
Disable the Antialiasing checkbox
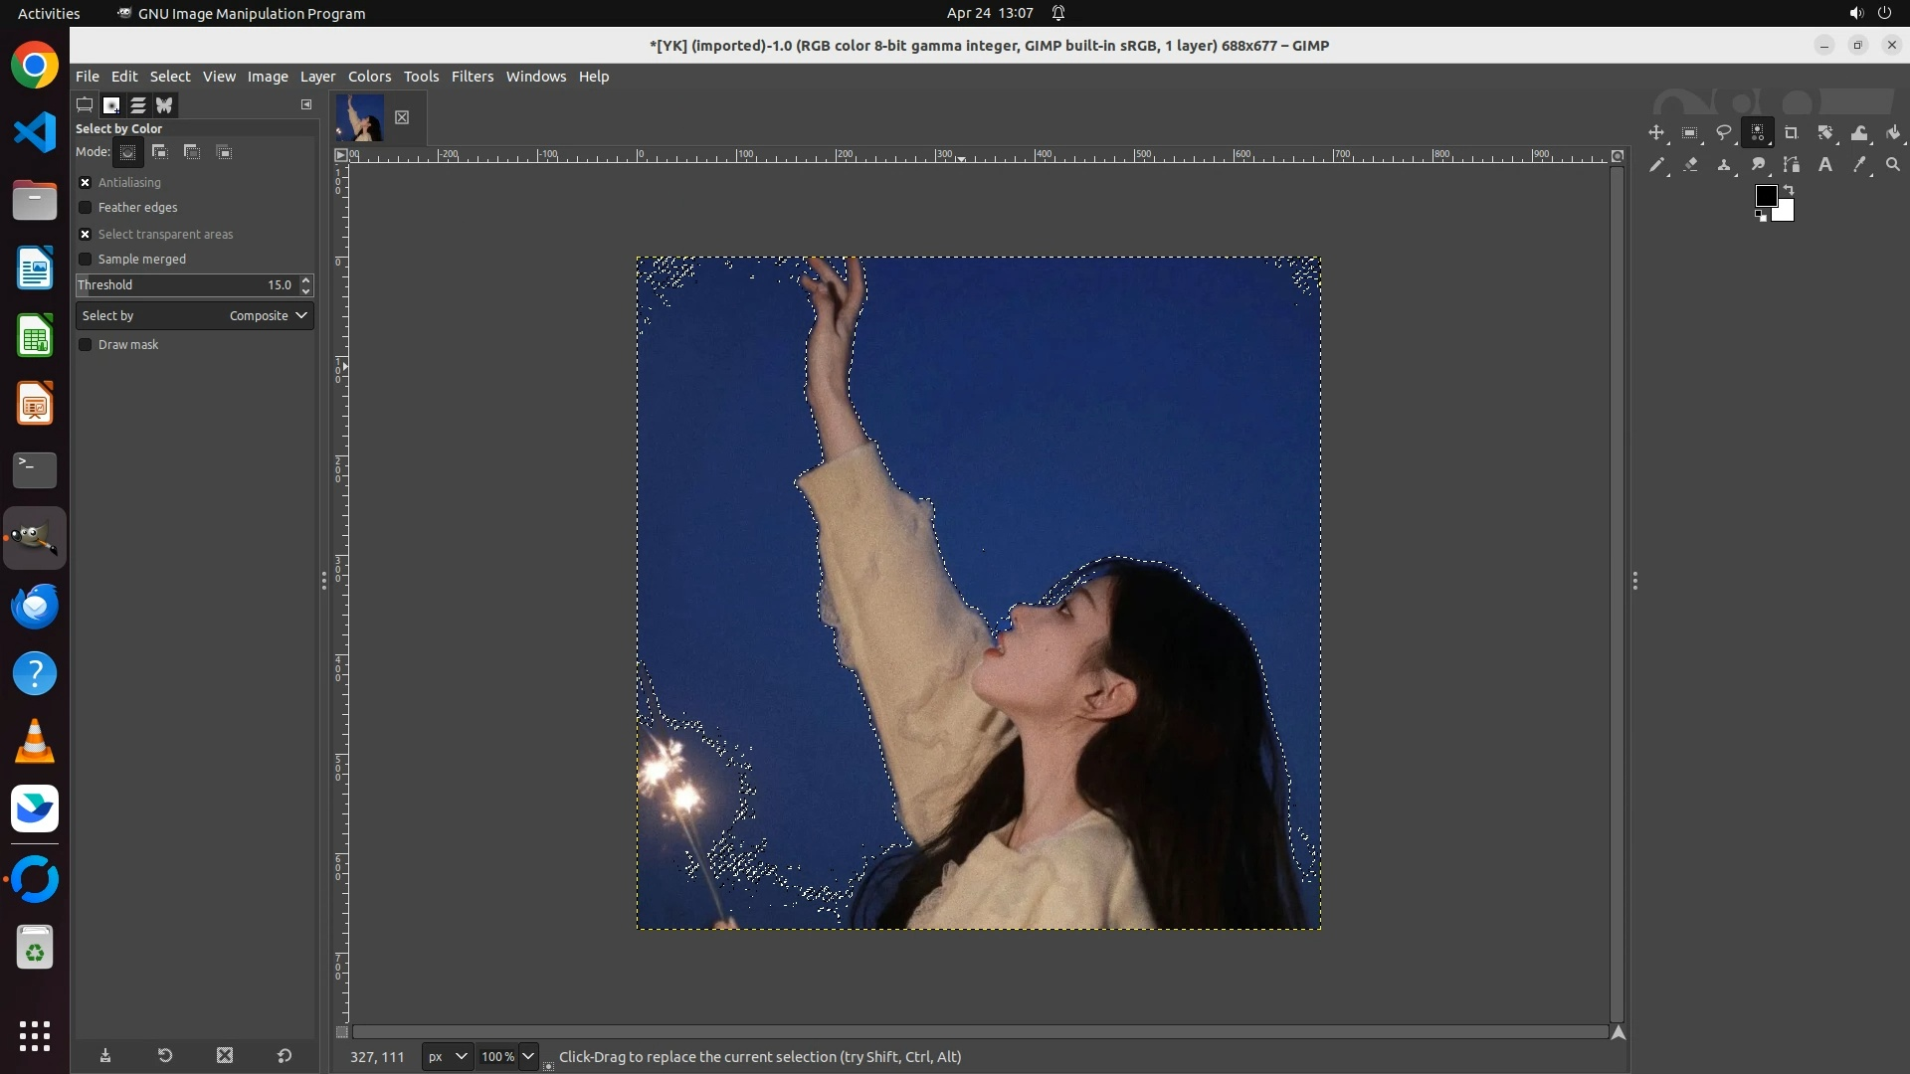click(86, 182)
